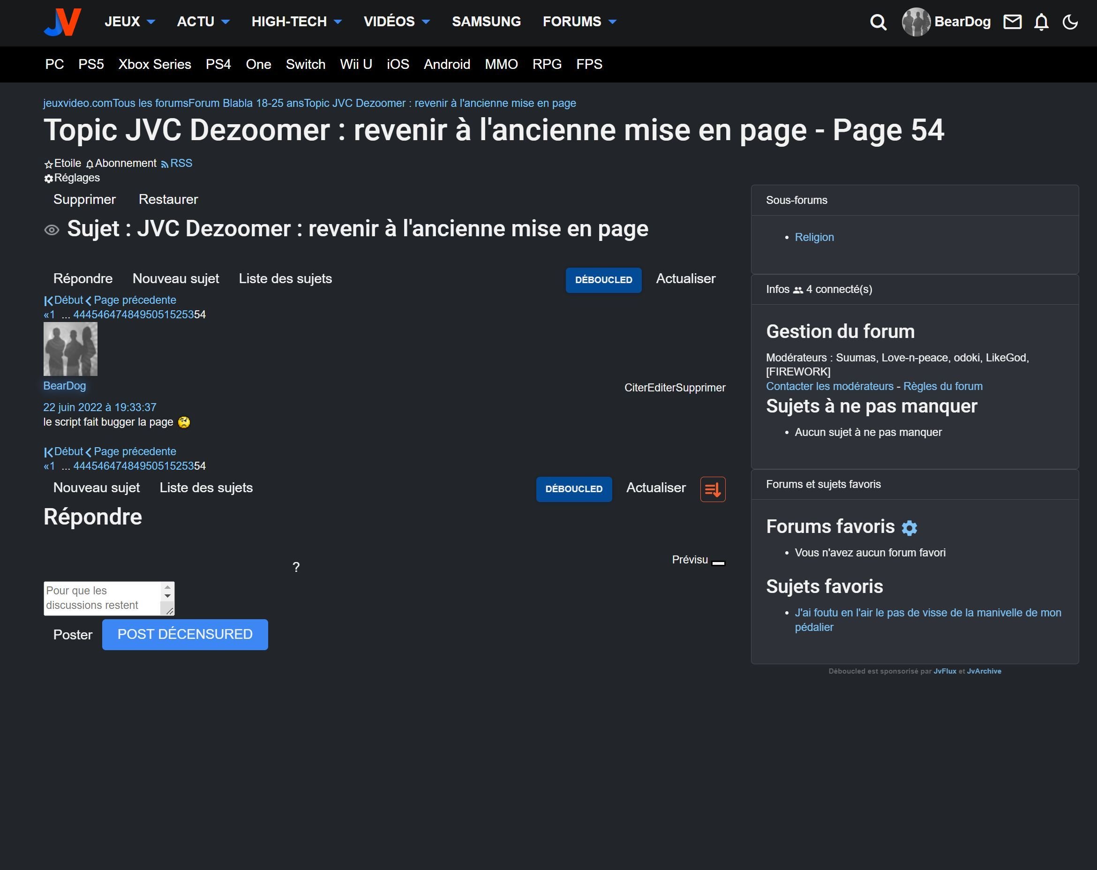Click the eye icon beside Sujet heading

(x=52, y=230)
